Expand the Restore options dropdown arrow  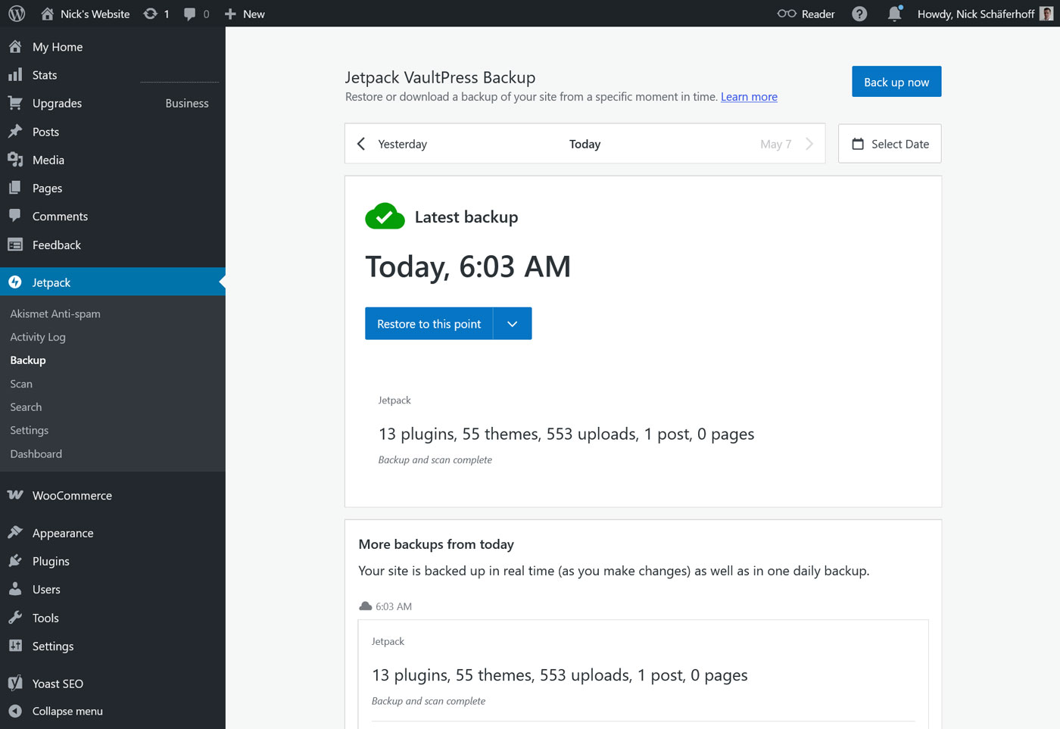point(513,323)
